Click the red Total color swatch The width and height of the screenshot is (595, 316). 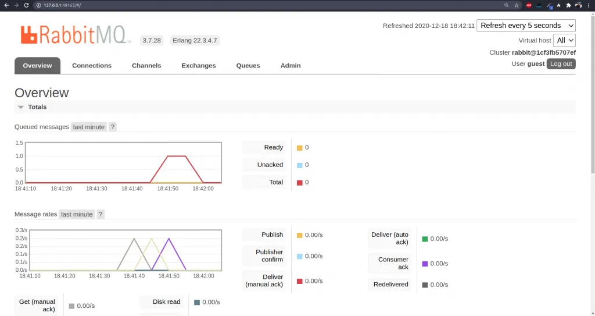pyautogui.click(x=300, y=183)
